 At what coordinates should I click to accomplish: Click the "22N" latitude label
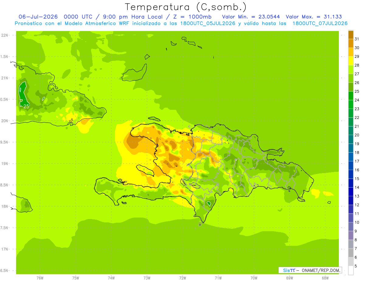[5, 35]
